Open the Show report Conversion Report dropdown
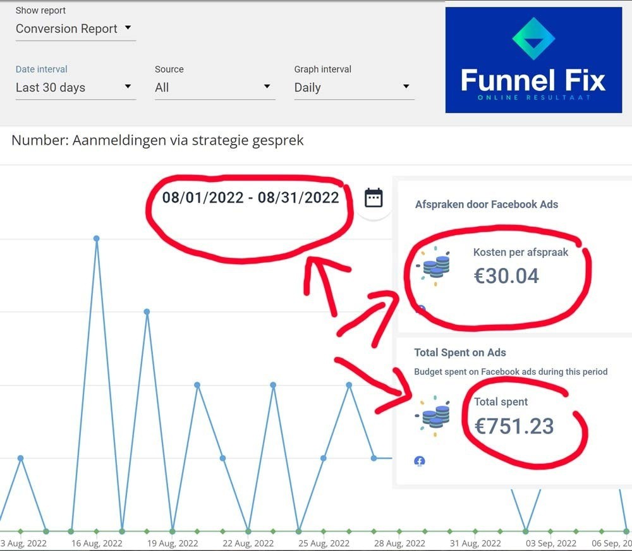This screenshot has width=632, height=551. point(75,28)
